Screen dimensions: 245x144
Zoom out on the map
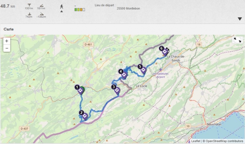coord(6,48)
